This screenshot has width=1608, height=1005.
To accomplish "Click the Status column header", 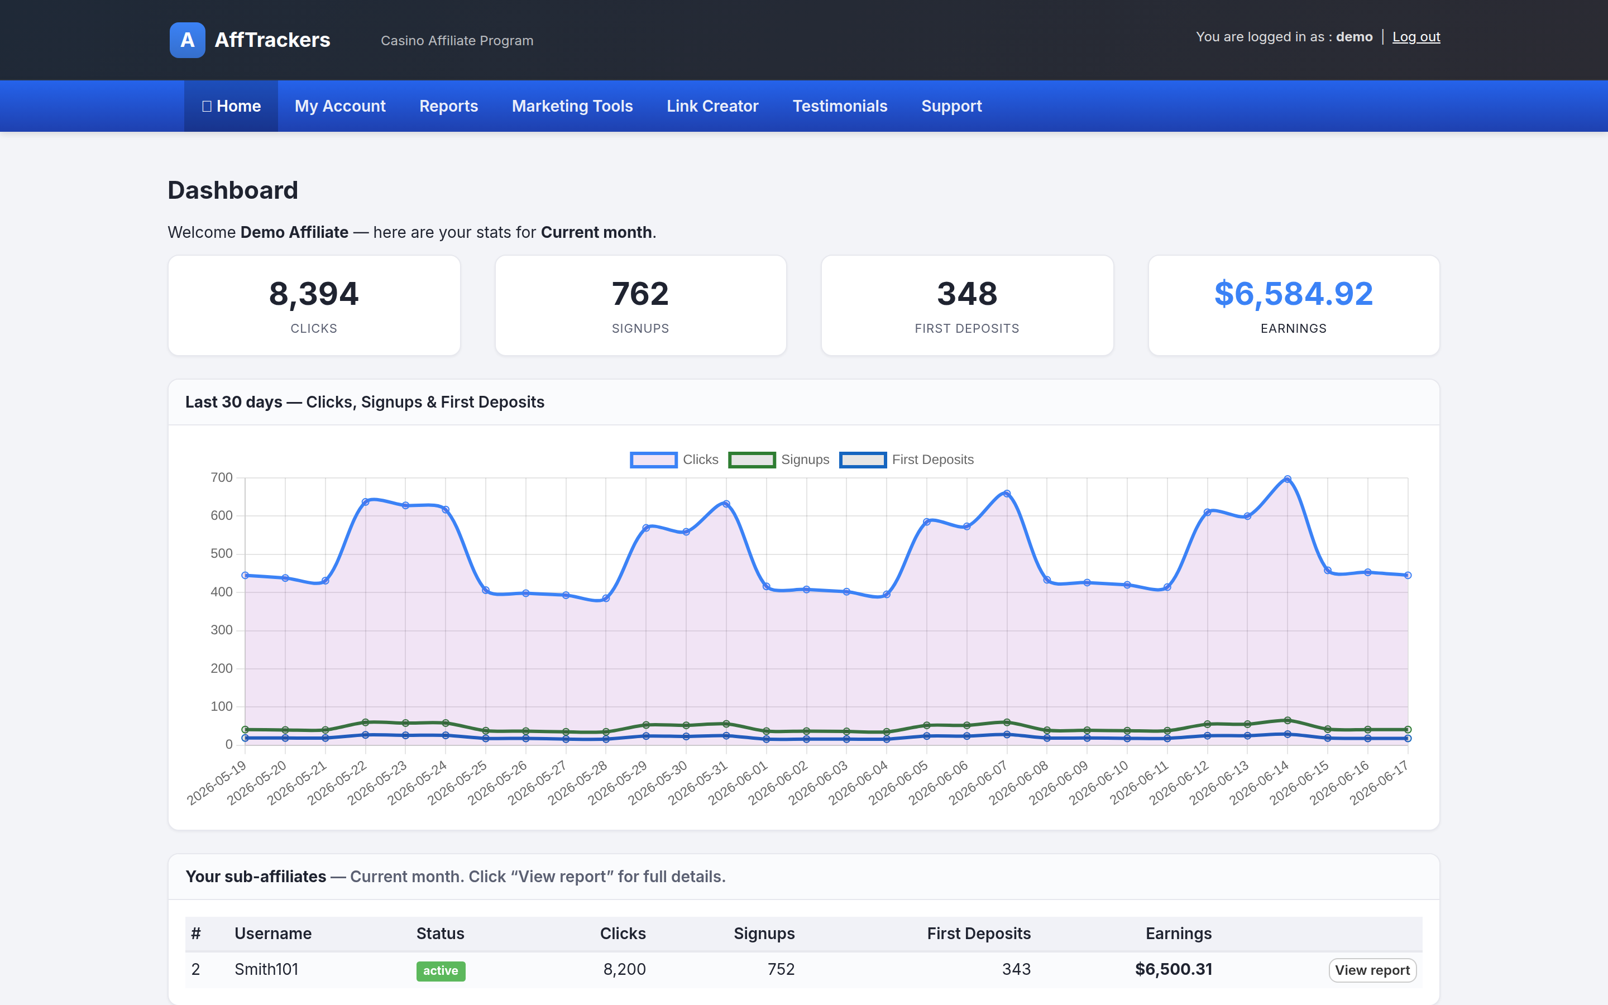I will pos(440,933).
